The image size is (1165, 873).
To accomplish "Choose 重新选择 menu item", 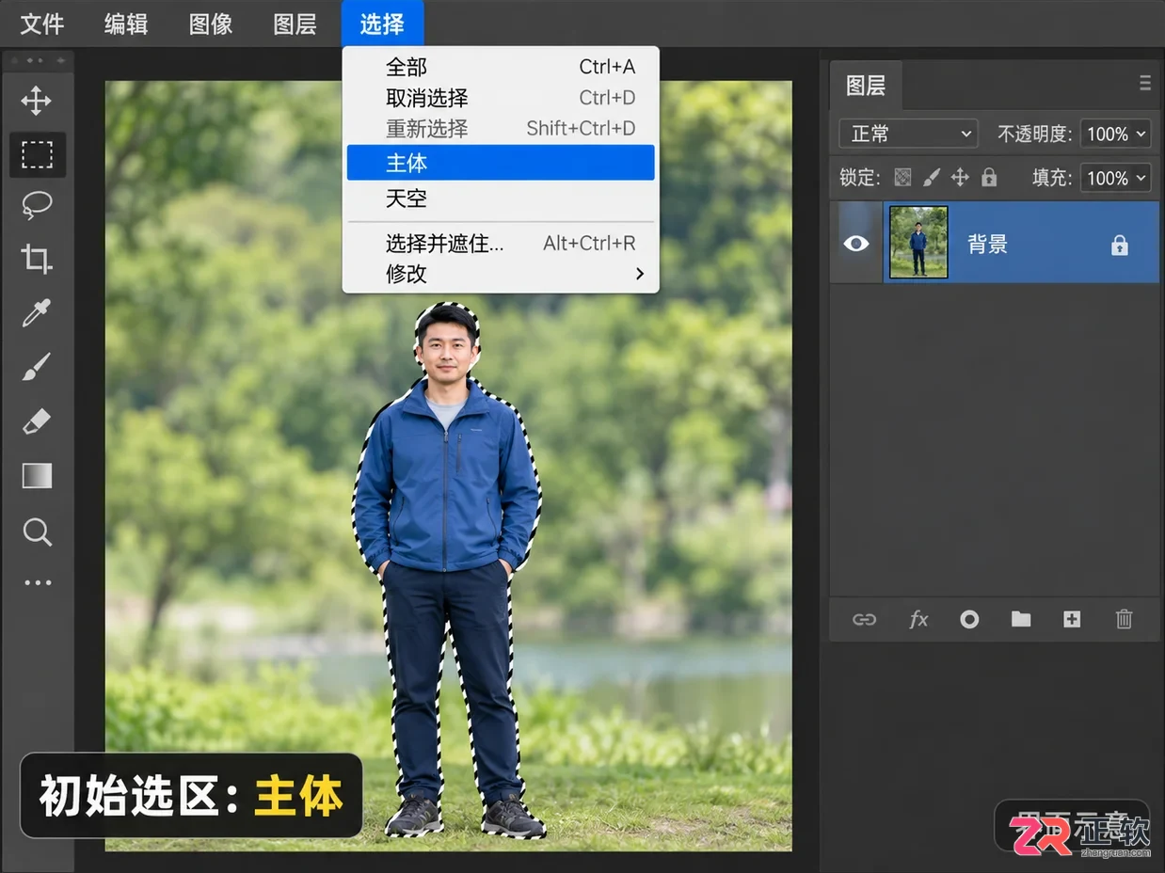I will (x=502, y=128).
